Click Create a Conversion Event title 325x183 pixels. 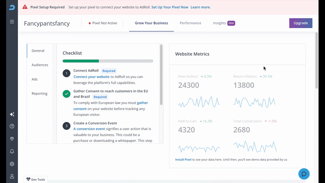click(95, 123)
